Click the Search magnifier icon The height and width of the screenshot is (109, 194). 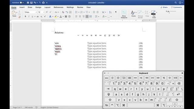(x=176, y=2)
